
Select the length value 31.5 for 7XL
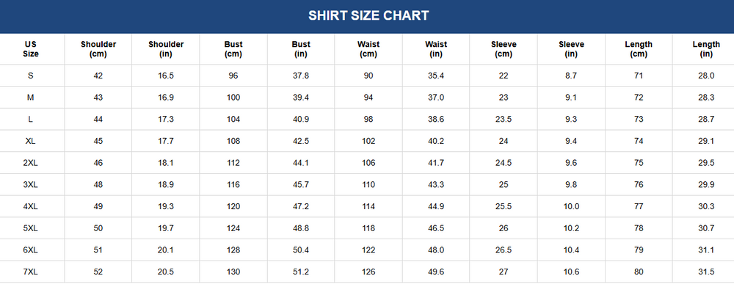[x=706, y=272]
